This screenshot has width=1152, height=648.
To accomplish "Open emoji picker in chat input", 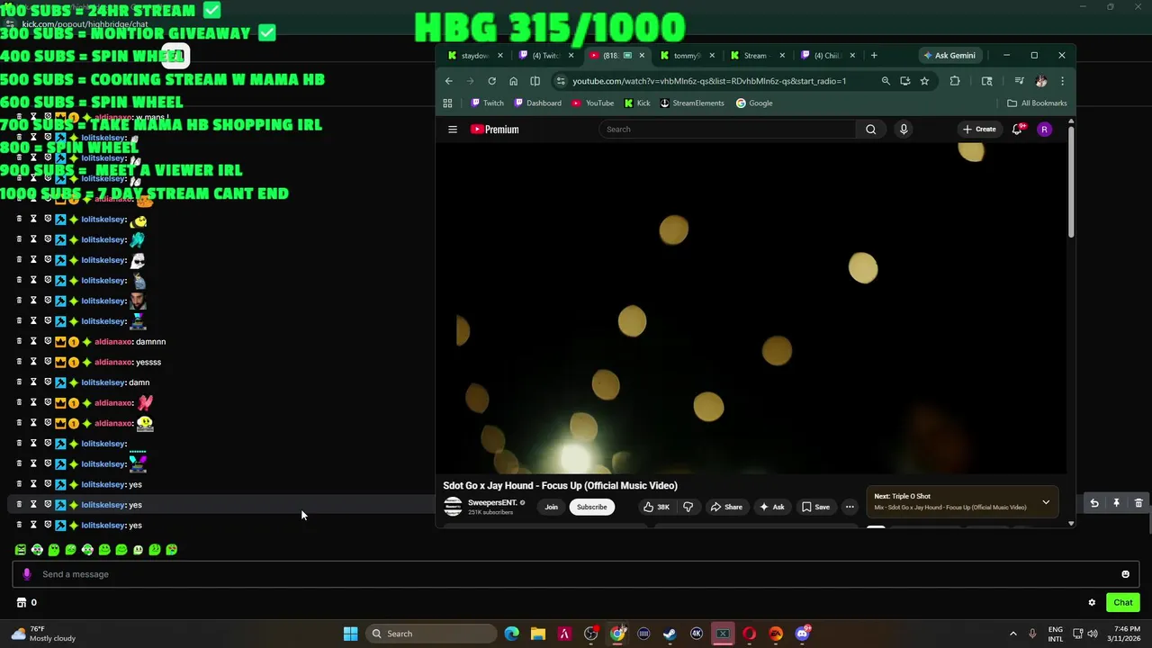I will [1125, 574].
